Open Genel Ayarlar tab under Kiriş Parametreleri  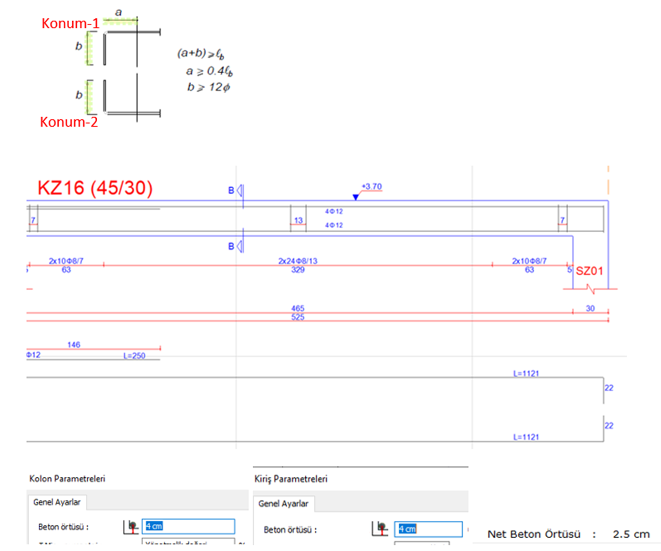[x=283, y=504]
